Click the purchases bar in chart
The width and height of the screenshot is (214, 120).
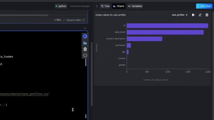pyautogui.click(x=129, y=45)
